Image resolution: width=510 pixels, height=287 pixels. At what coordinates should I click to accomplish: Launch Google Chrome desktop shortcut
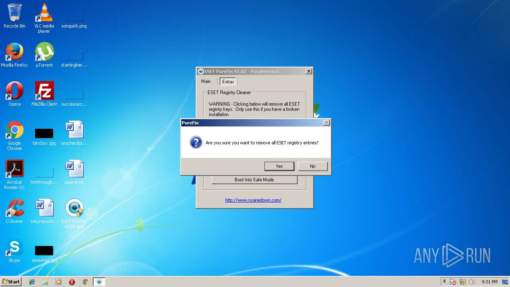tap(14, 136)
